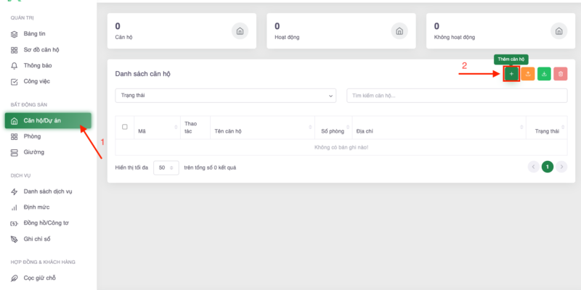Go to Danh sách dịch vụ

tap(47, 191)
